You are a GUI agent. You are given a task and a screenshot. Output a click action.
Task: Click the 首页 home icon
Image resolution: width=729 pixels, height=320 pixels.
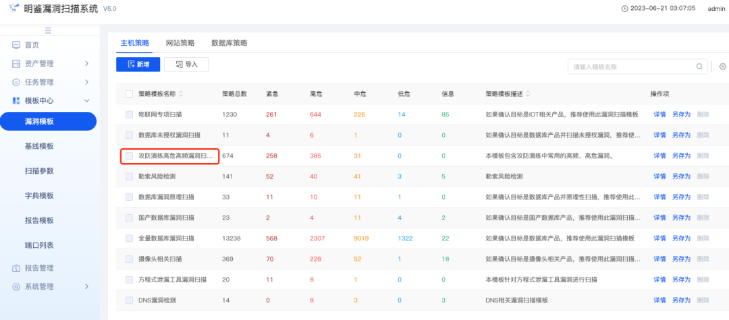[16, 45]
